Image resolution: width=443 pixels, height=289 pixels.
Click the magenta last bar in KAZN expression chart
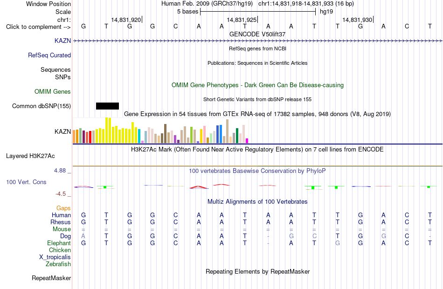247,141
